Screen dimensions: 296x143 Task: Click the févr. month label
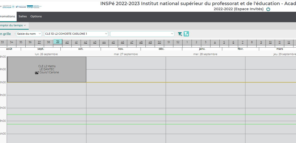[x=241, y=49]
